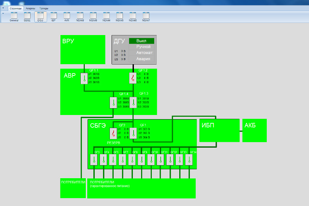
Task: Click ДГУ U3 0 В reading
Action: point(120,59)
